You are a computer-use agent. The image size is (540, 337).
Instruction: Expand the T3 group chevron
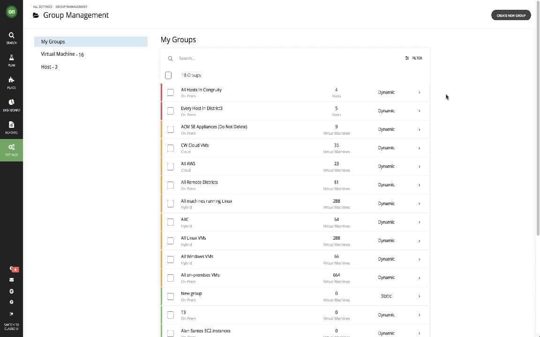point(419,315)
